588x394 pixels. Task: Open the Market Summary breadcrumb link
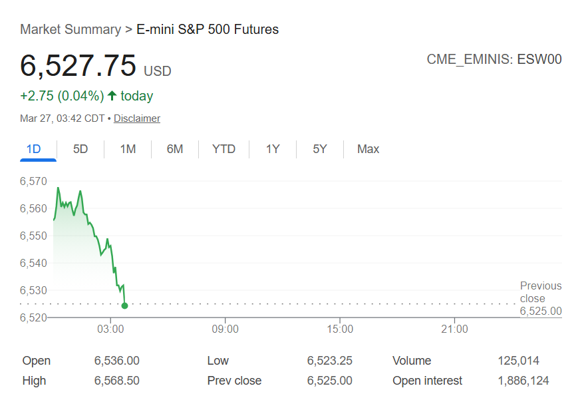71,29
